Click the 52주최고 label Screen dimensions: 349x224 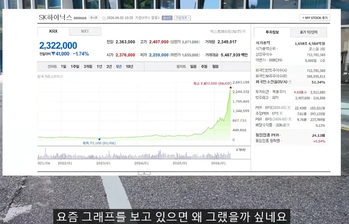(262, 97)
